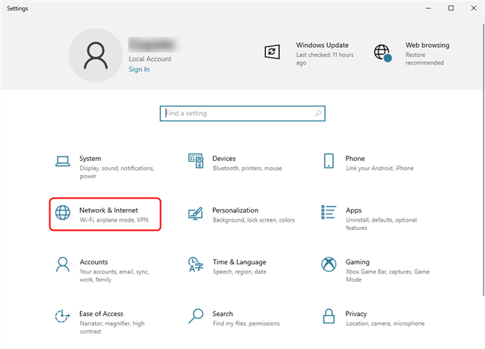Click 'Narrator, magnifier, high contrast' text
485x349 pixels.
coord(112,327)
